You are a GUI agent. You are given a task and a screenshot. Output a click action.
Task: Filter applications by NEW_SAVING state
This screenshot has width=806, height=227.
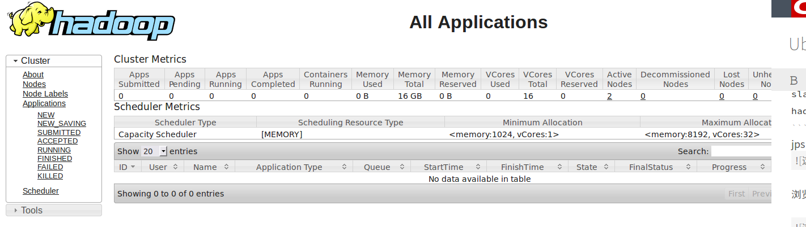[x=62, y=124]
